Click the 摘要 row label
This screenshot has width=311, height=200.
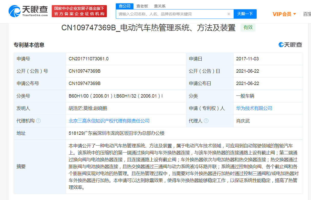click(x=21, y=167)
